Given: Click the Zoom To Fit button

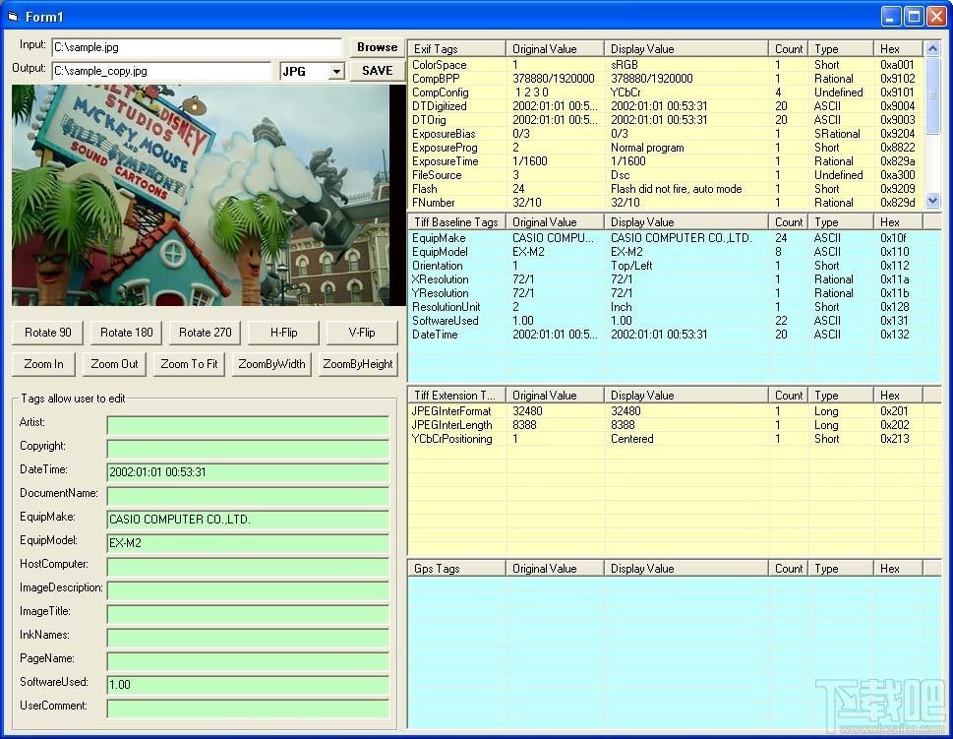Looking at the screenshot, I should 189,364.
